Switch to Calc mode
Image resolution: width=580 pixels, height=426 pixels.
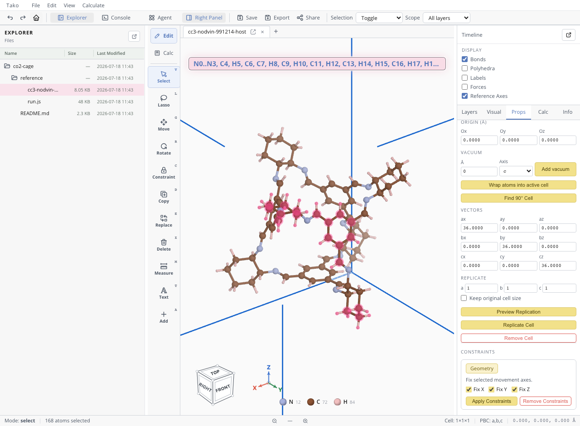(x=164, y=53)
